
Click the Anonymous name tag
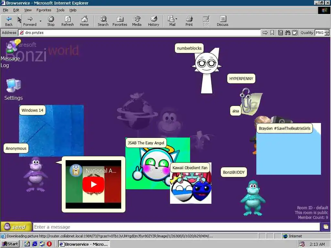tap(16, 149)
